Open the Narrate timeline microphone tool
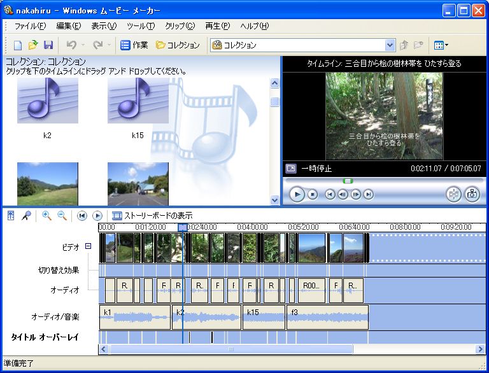 tap(26, 216)
